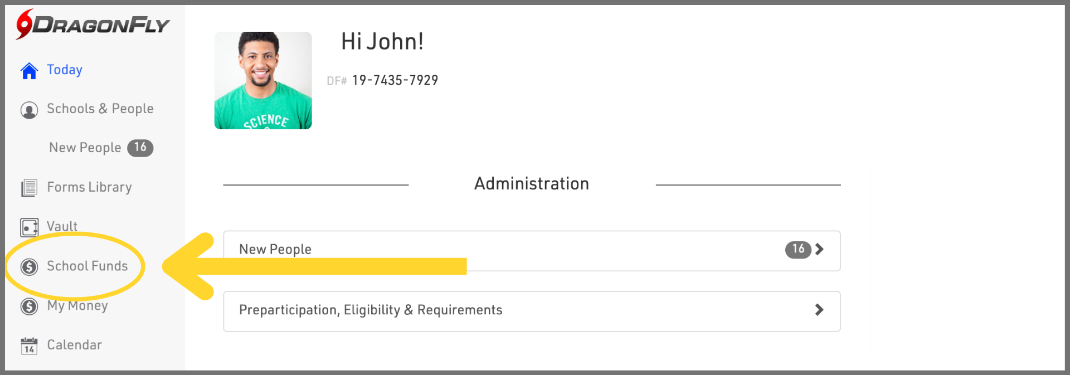Open the Forms Library menu item

(89, 187)
